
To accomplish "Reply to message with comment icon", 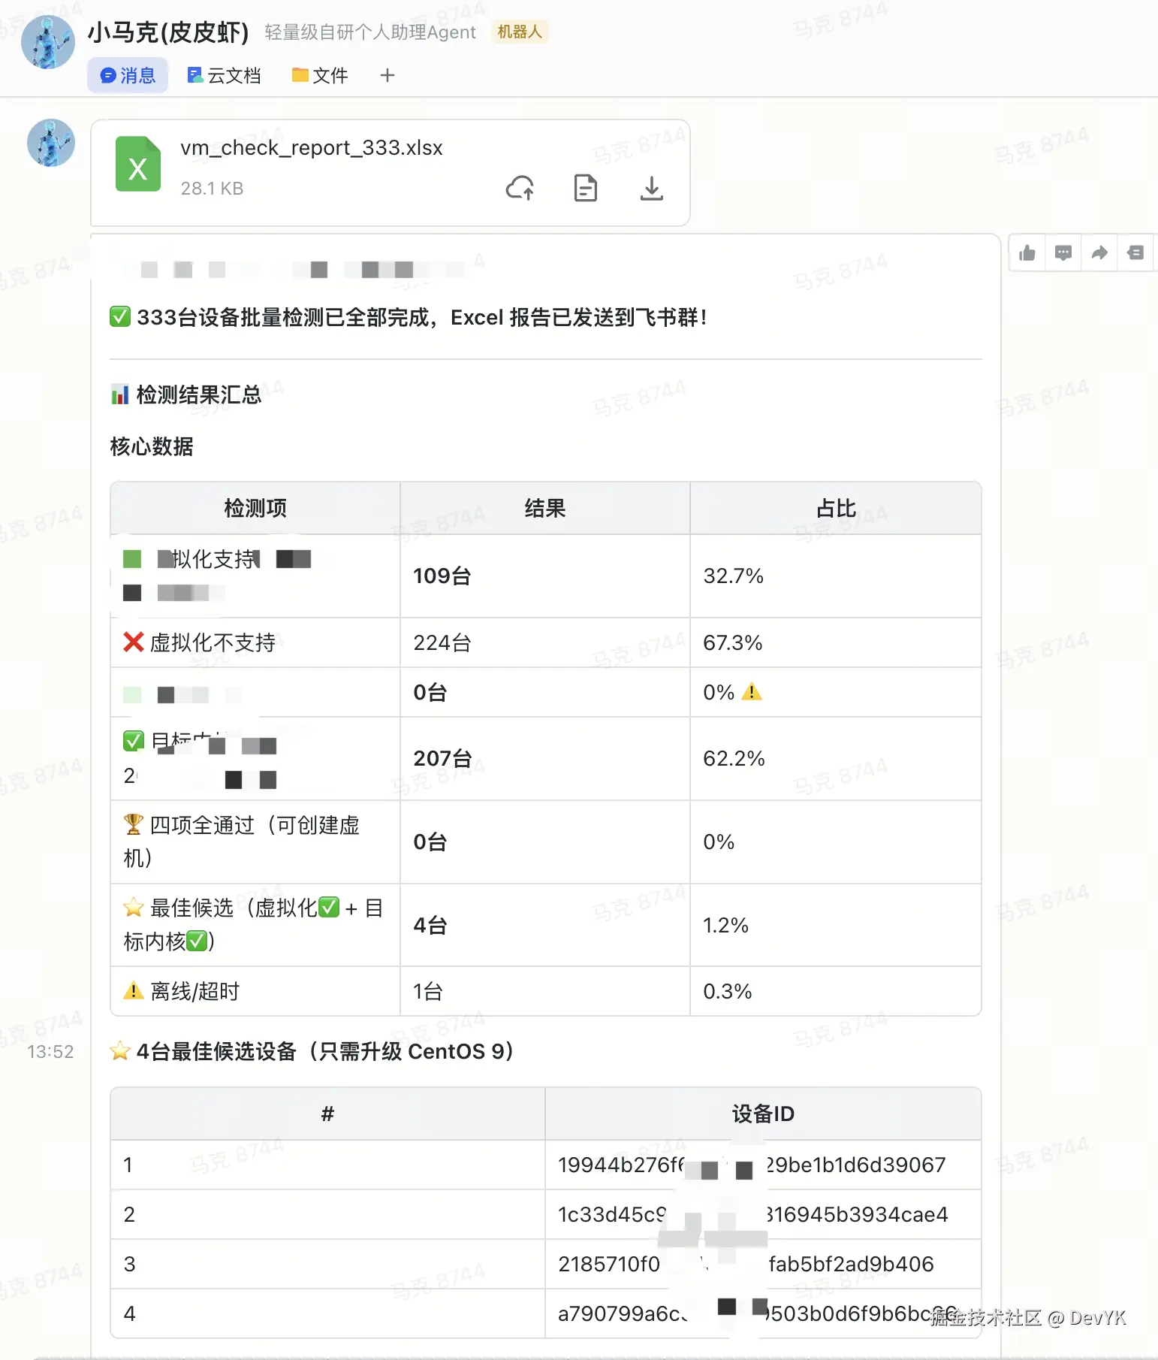I will point(1063,253).
